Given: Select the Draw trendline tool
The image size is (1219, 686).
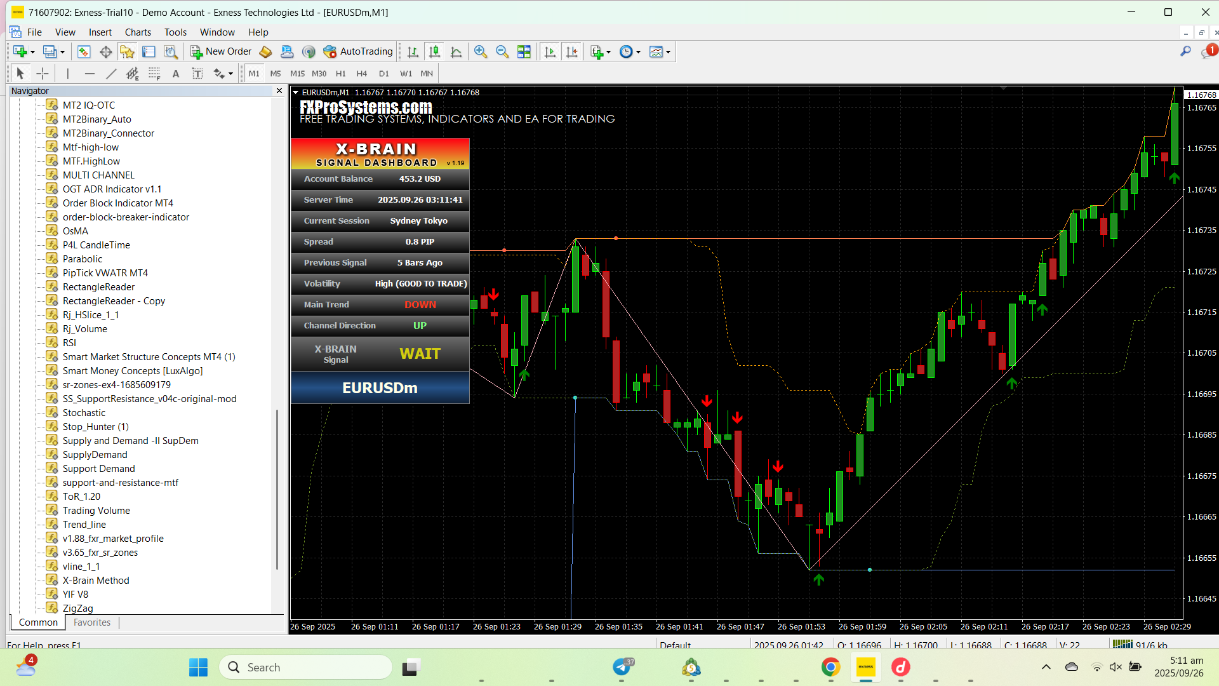Looking at the screenshot, I should pyautogui.click(x=111, y=74).
